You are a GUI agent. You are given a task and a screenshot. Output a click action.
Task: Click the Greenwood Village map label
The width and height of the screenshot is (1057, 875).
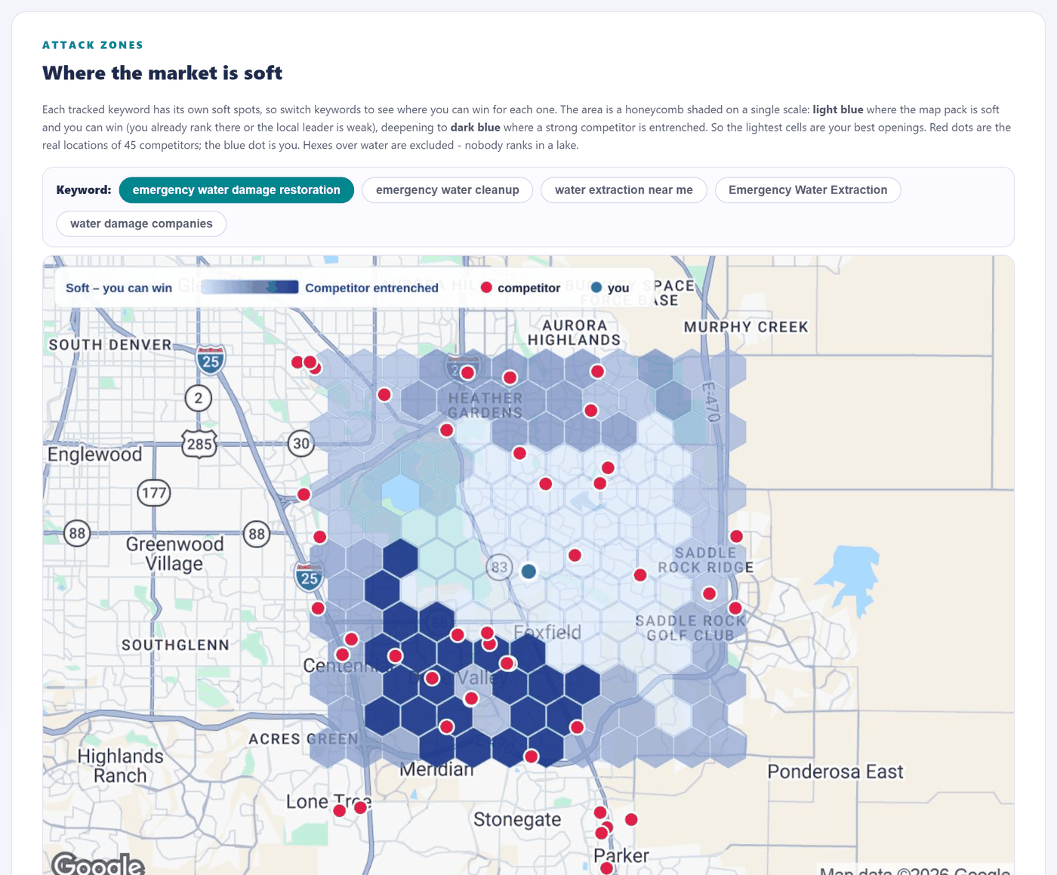(x=175, y=554)
